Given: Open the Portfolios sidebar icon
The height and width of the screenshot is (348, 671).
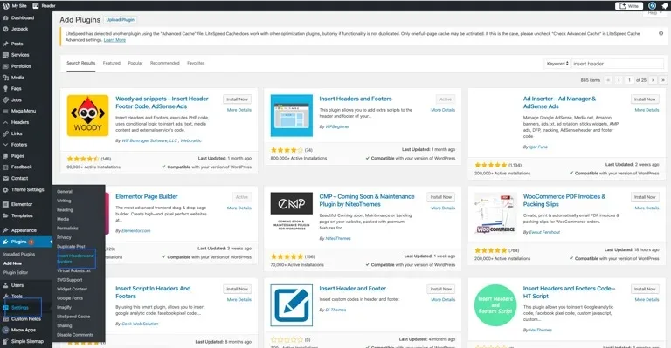Looking at the screenshot, I should 5,66.
